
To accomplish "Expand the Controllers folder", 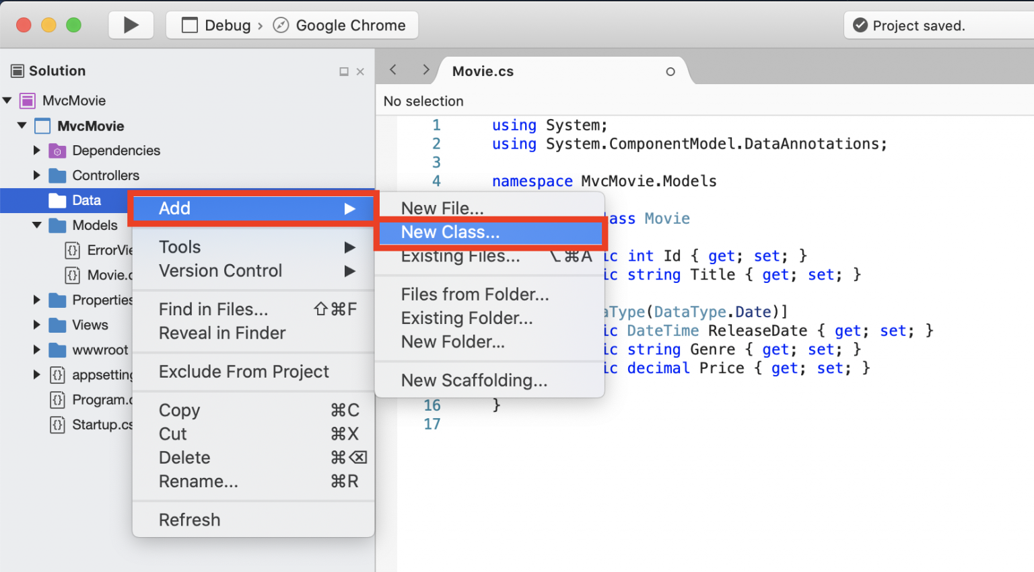I will 38,175.
